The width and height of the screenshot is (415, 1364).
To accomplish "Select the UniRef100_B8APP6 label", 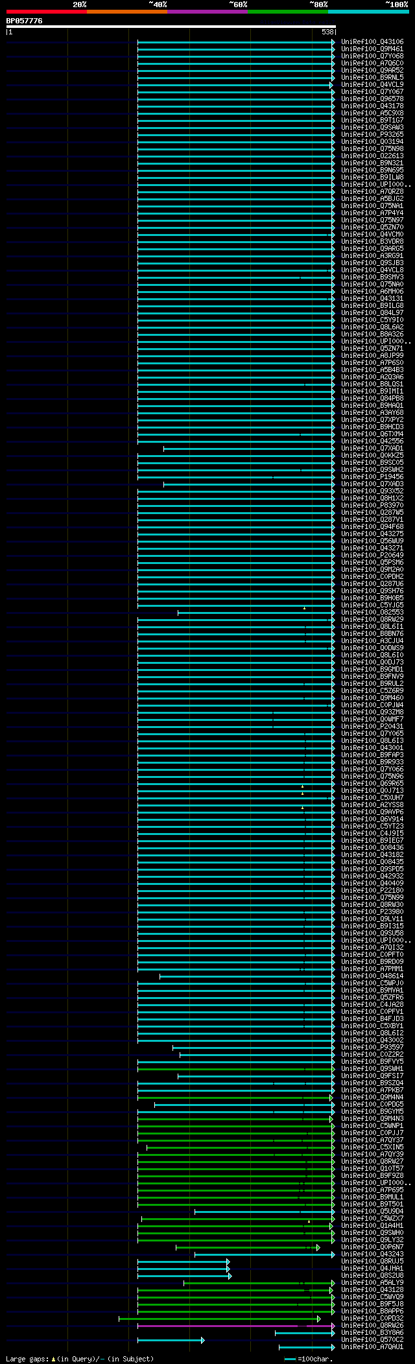I will [x=372, y=1311].
